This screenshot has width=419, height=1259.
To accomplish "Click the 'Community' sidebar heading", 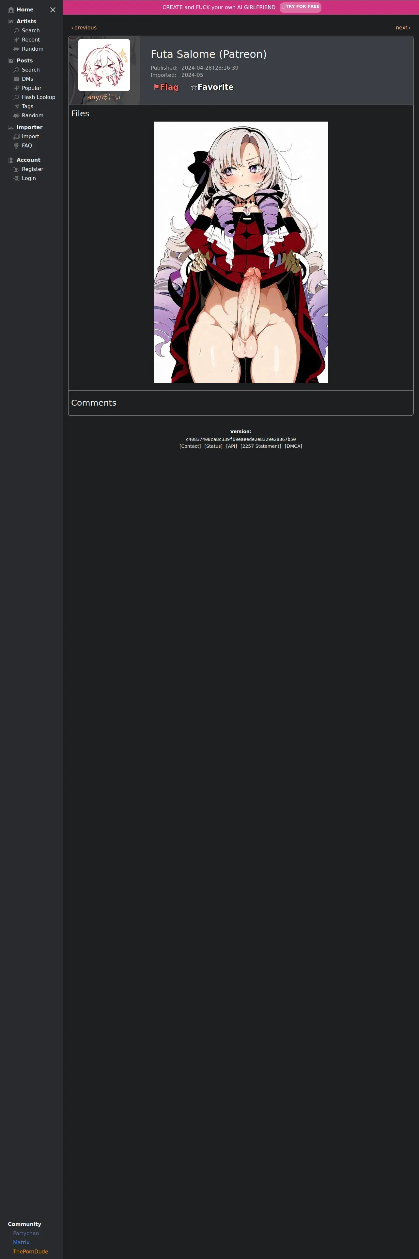I will point(24,1224).
